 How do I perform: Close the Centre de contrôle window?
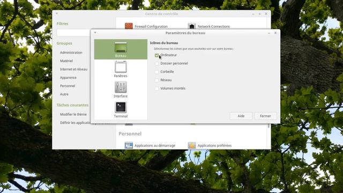pyautogui.click(x=266, y=14)
